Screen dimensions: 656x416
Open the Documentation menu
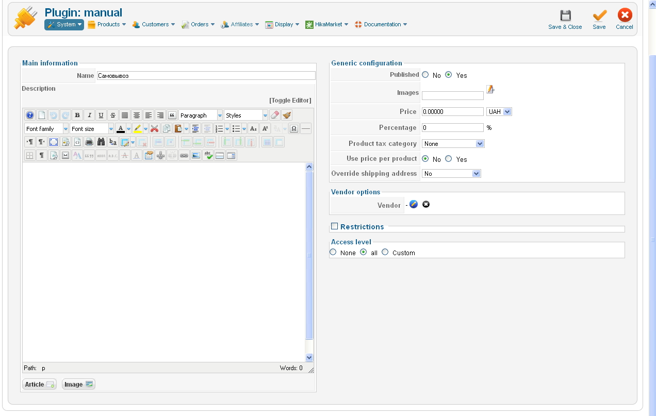[x=381, y=24]
